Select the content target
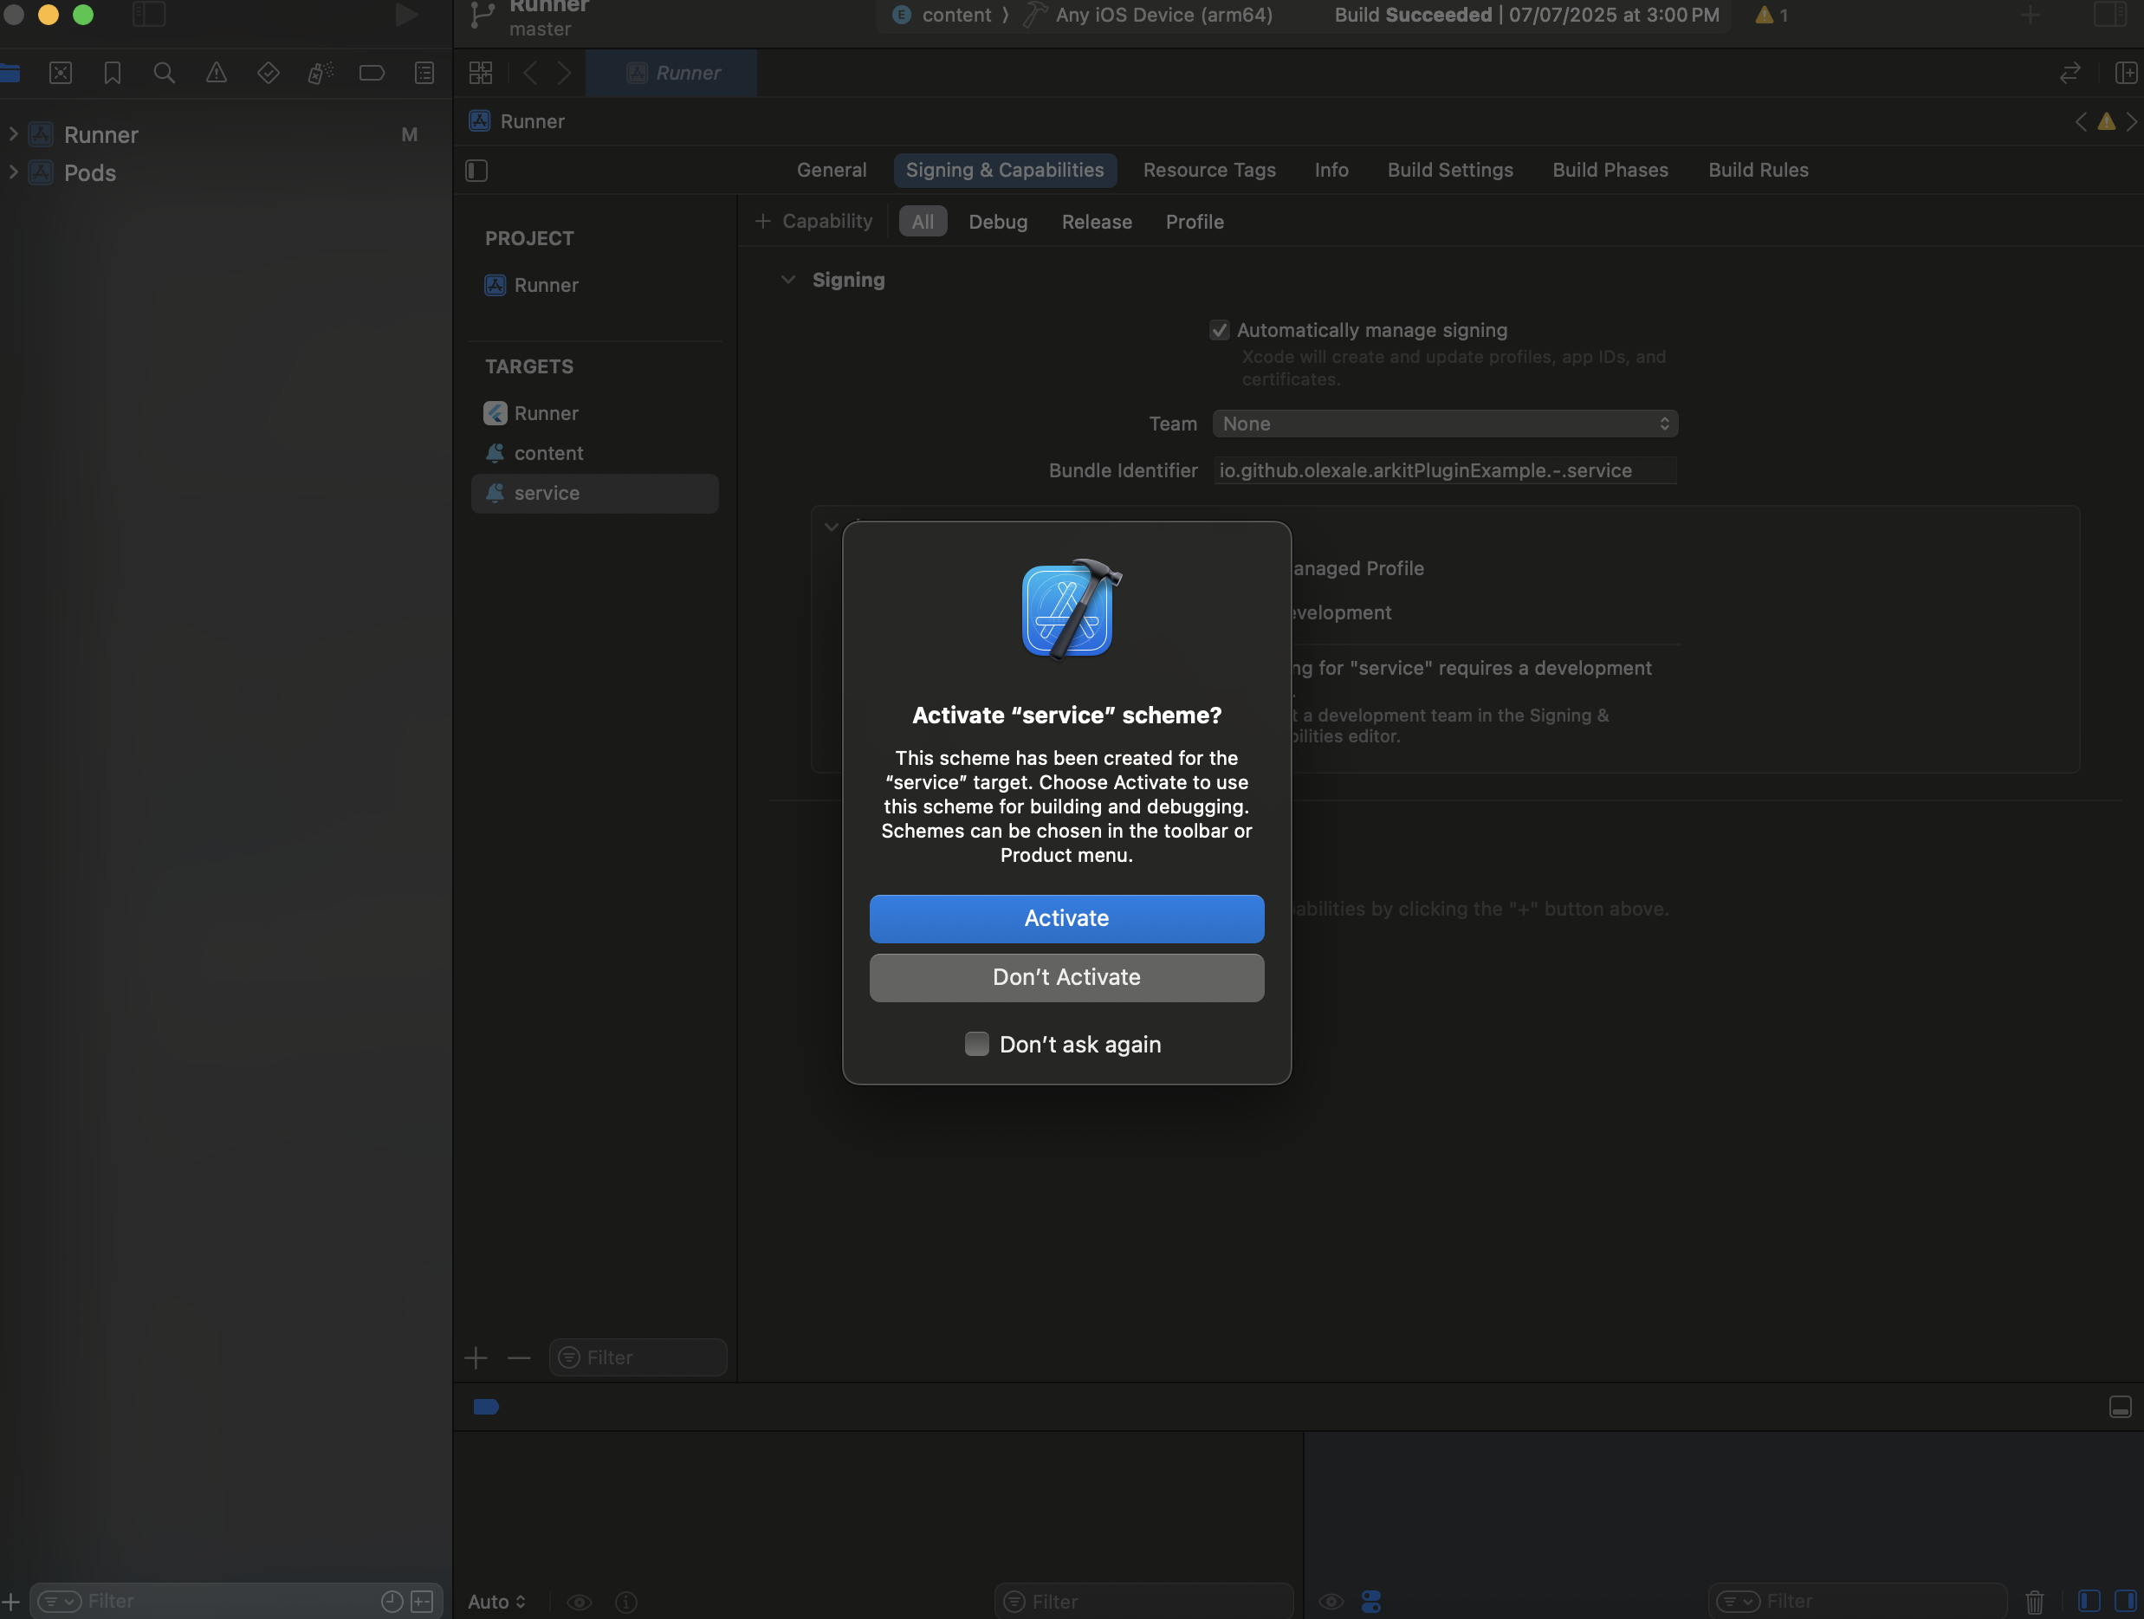The height and width of the screenshot is (1619, 2144). [x=595, y=453]
